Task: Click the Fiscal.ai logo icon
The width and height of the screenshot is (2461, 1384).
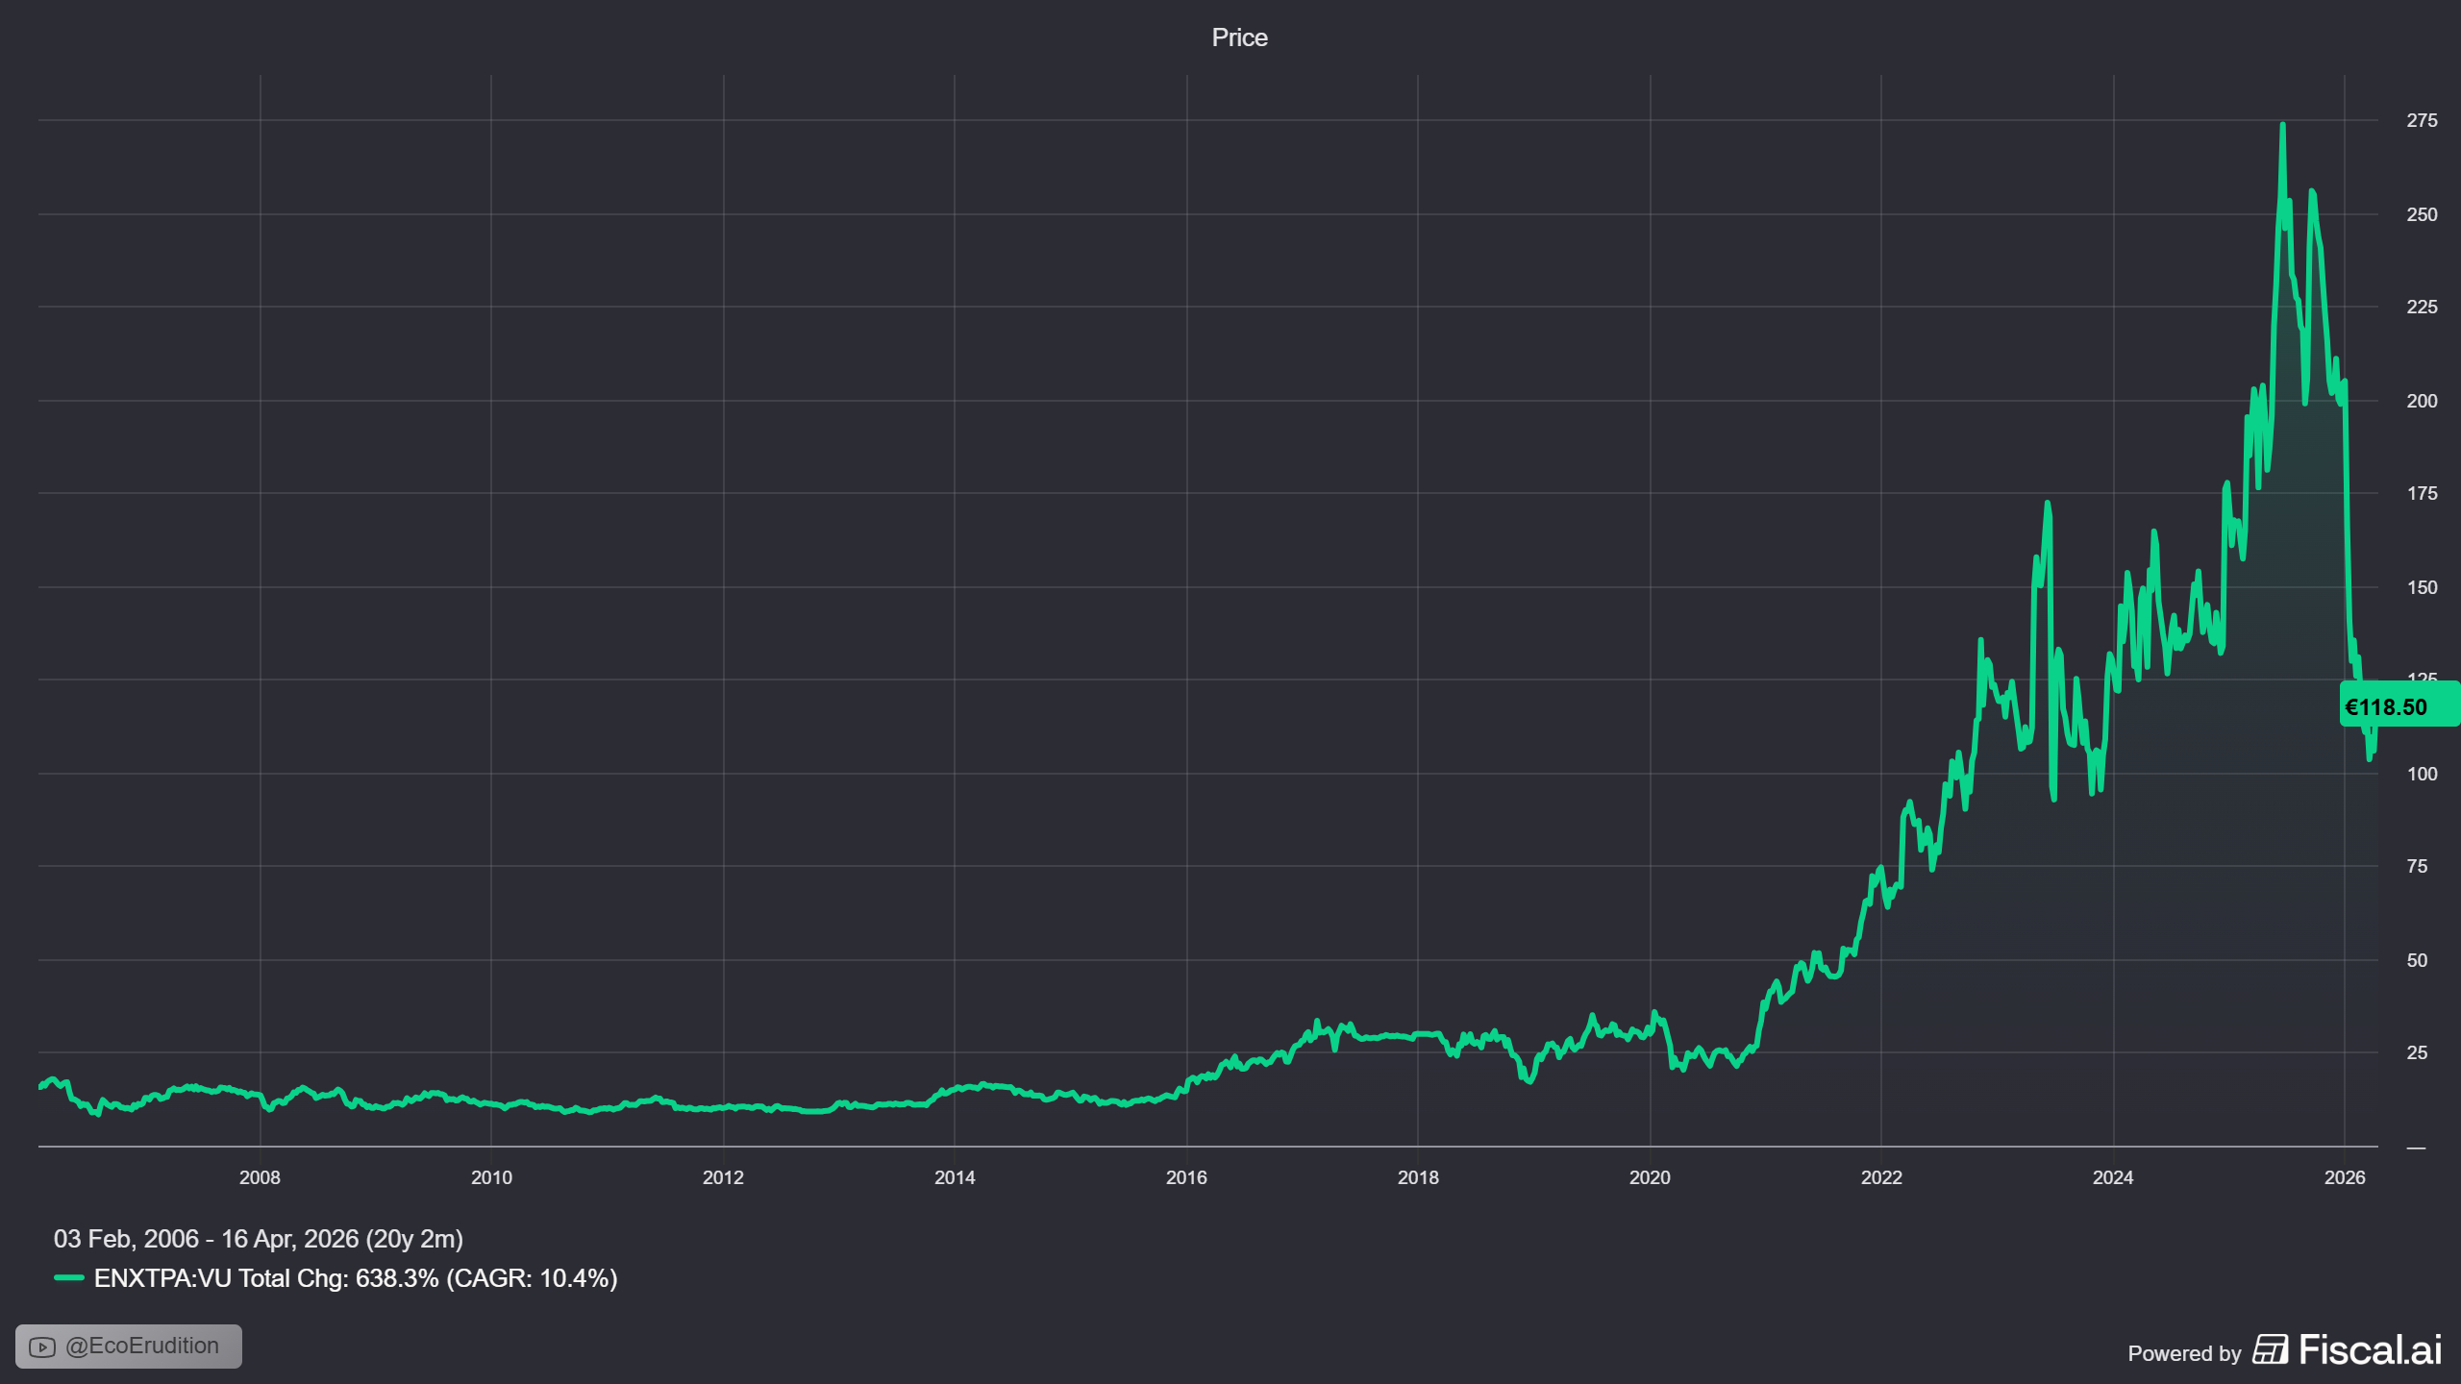Action: click(2271, 1350)
